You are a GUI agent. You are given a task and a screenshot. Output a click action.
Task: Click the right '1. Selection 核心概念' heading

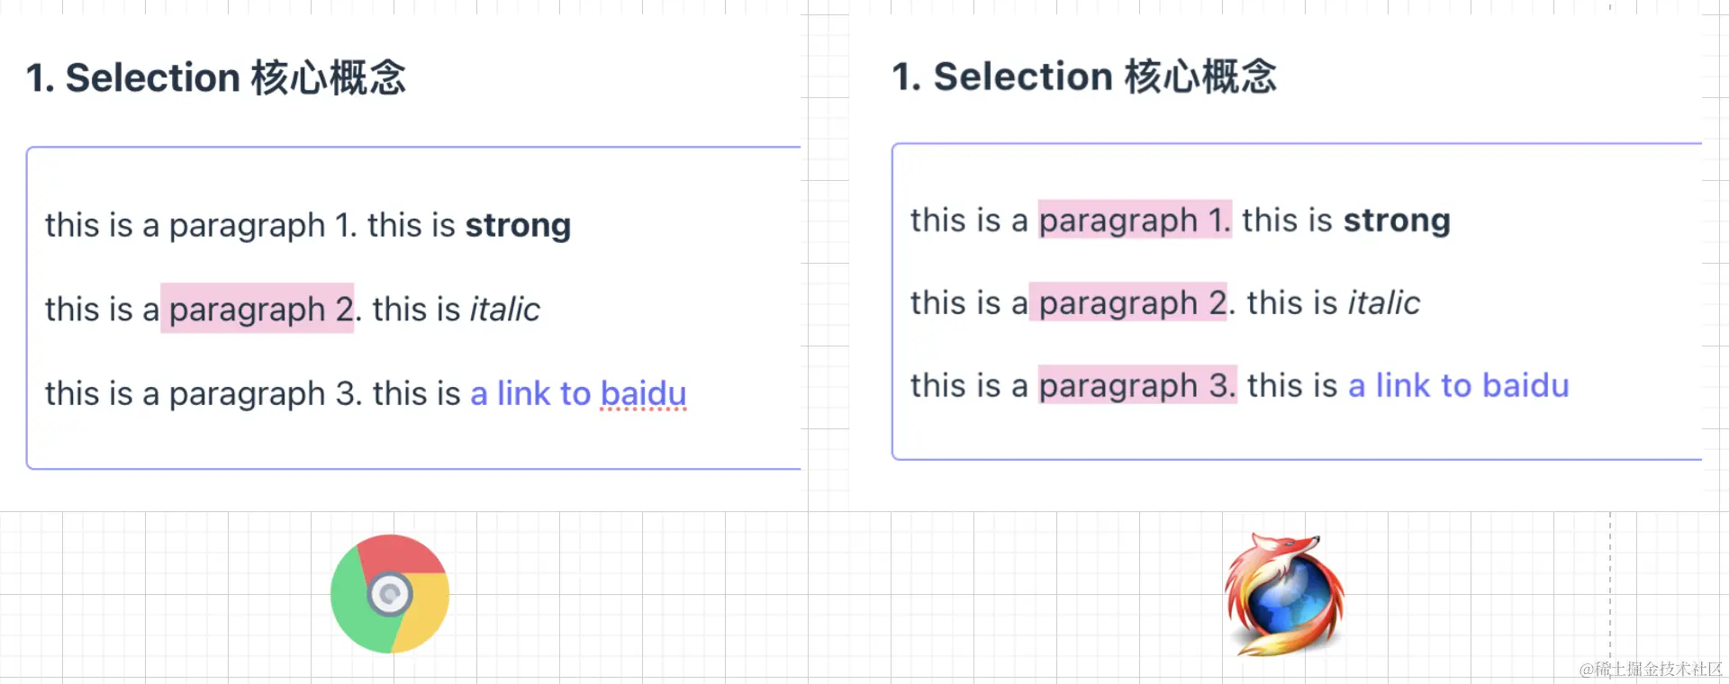click(x=1084, y=76)
